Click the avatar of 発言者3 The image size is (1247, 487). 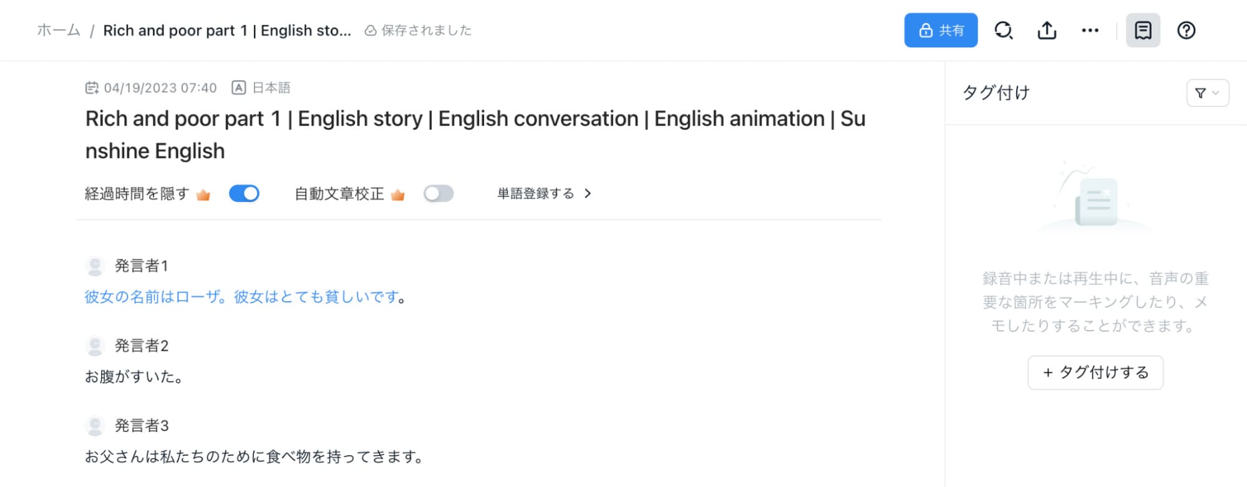[x=95, y=425]
